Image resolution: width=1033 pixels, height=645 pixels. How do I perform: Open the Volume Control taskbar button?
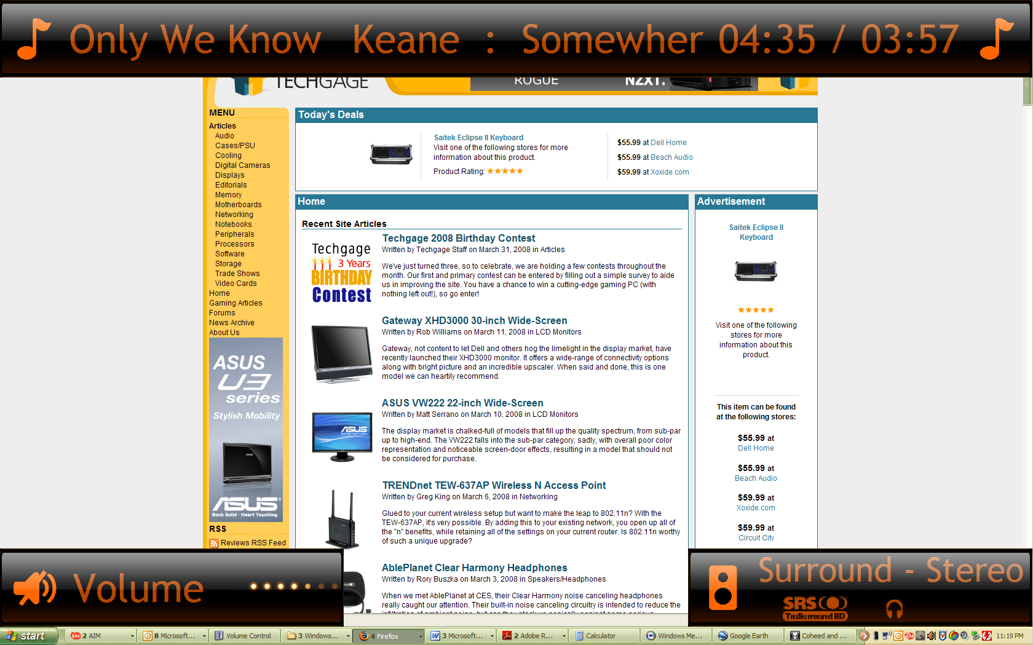click(245, 636)
